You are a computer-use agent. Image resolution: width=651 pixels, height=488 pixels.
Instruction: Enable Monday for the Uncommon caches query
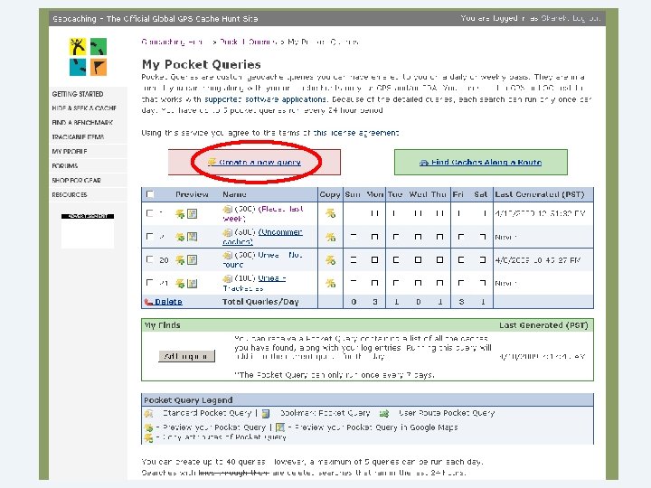(374, 237)
